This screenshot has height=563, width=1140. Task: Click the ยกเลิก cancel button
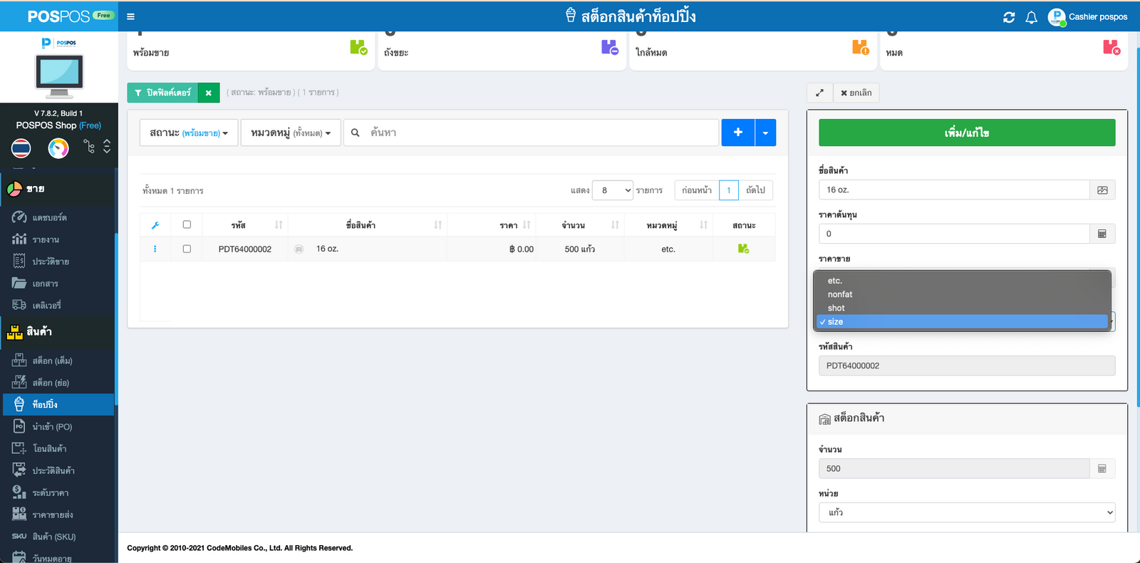point(856,93)
